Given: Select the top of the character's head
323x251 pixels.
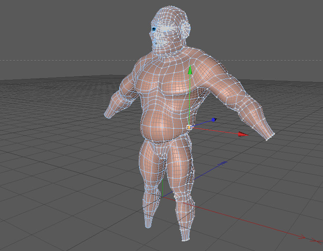Looking at the screenshot, I should 170,11.
